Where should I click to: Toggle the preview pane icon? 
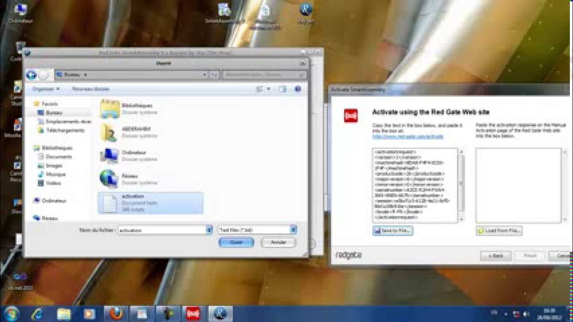(282, 89)
